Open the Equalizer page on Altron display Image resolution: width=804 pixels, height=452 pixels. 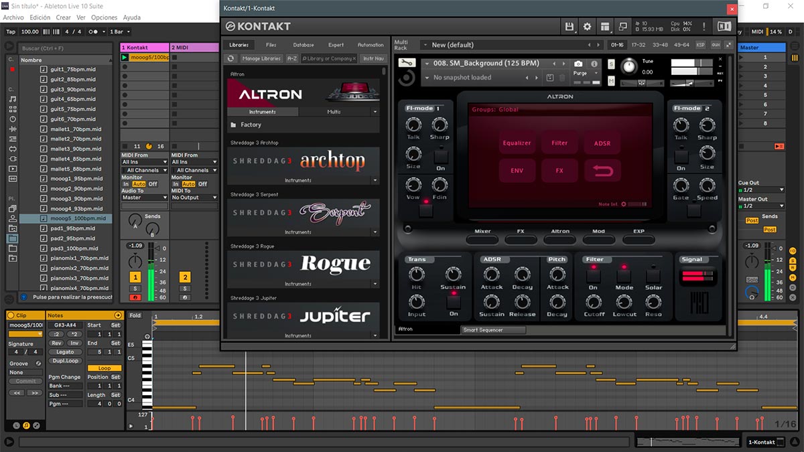(x=517, y=143)
